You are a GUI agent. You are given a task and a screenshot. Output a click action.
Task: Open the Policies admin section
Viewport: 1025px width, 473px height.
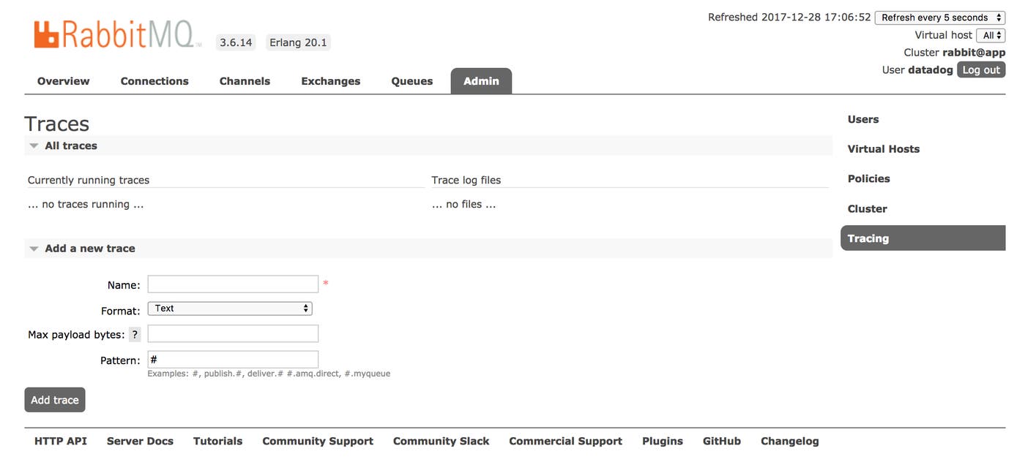[x=869, y=178]
